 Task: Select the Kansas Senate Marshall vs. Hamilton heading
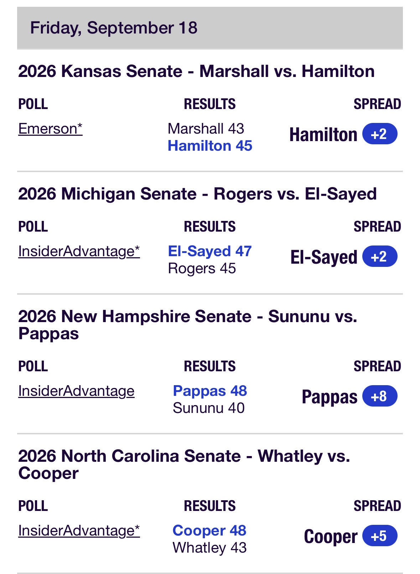coord(196,71)
